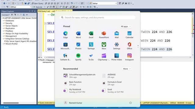Open the Connect dropdown in Object Explorer
195x109 pixels.
point(6,15)
